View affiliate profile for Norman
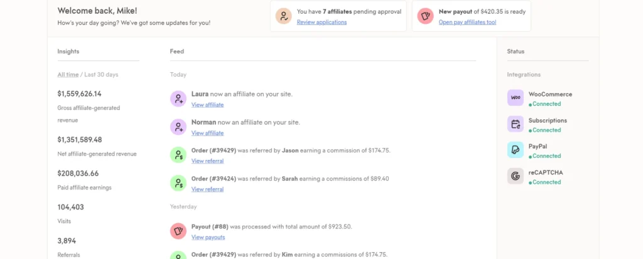 pyautogui.click(x=207, y=133)
